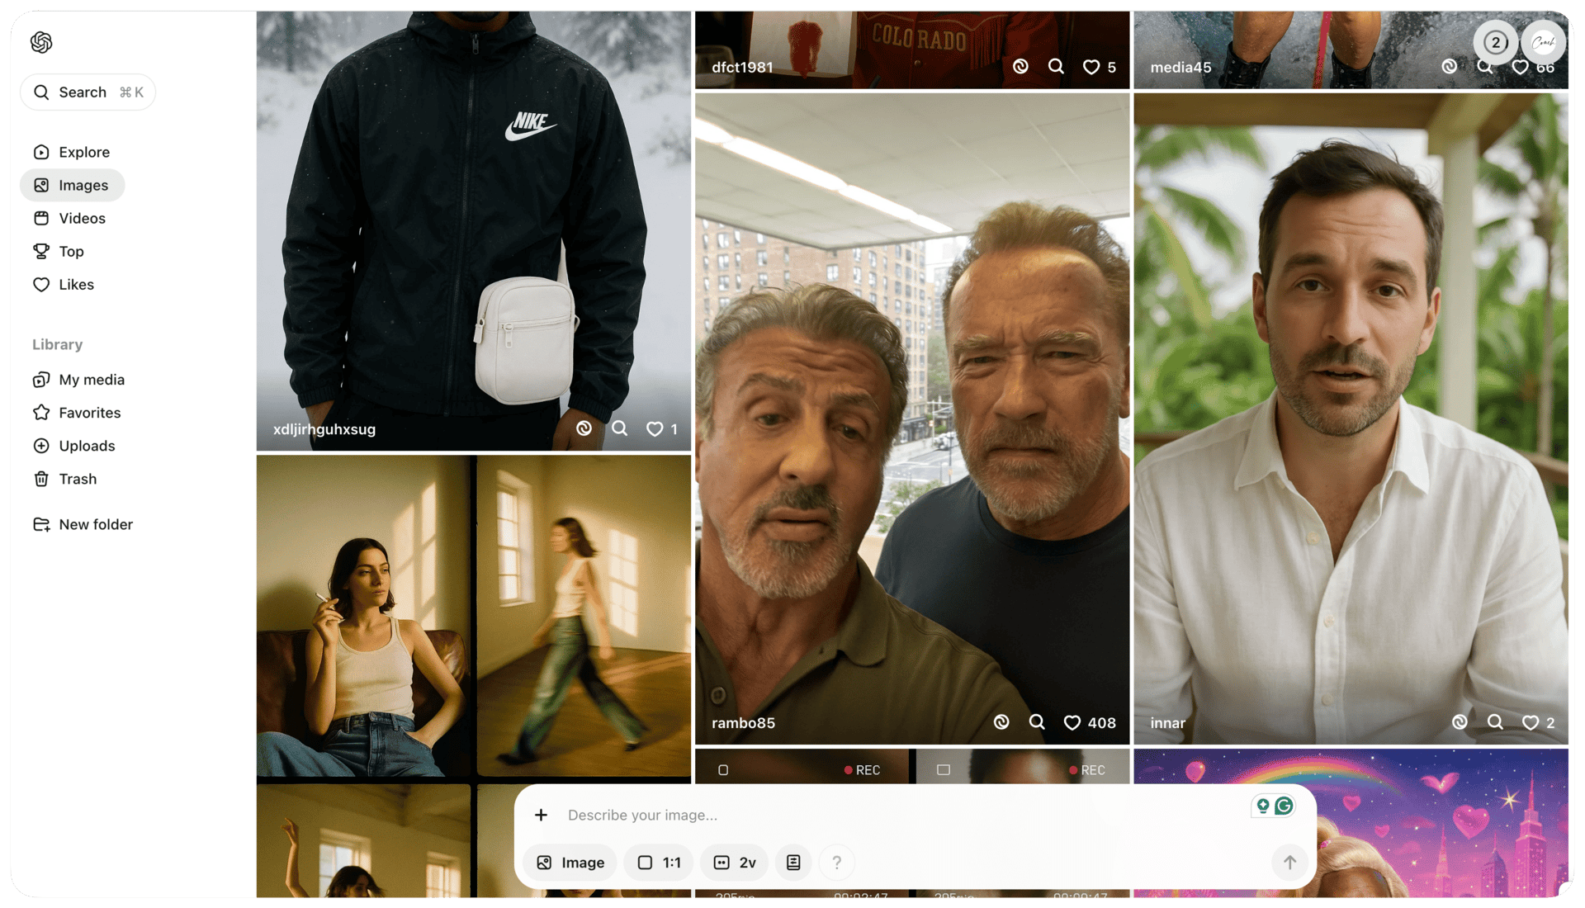Open the presets icon in prompt bar
This screenshot has width=1585, height=908.
(x=793, y=863)
